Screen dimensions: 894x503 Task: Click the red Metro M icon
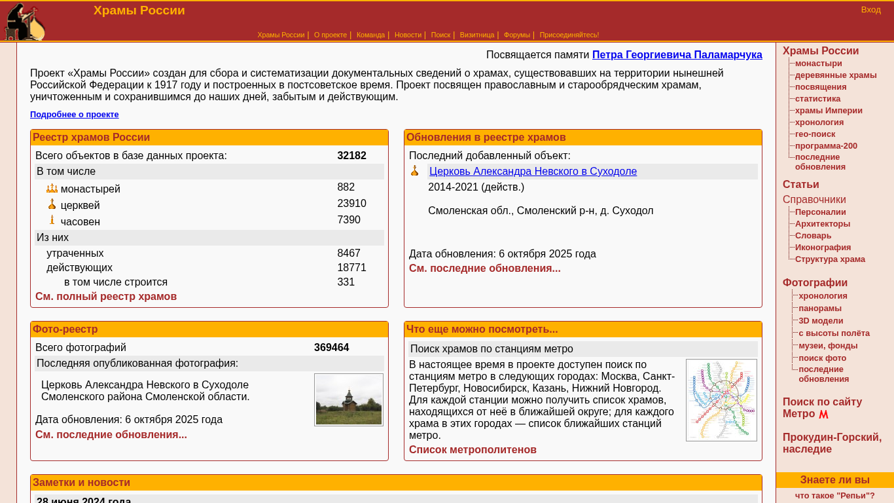(x=823, y=415)
